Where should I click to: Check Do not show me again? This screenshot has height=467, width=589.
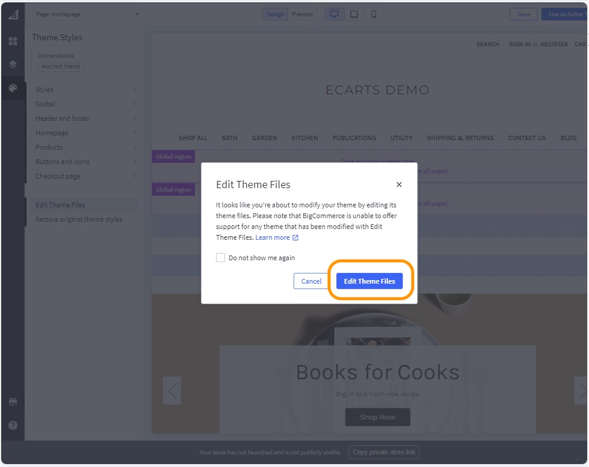tap(220, 257)
